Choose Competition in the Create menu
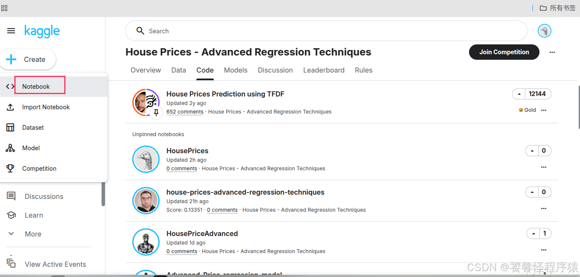Screen dimensions: 580x277 [x=54, y=169]
